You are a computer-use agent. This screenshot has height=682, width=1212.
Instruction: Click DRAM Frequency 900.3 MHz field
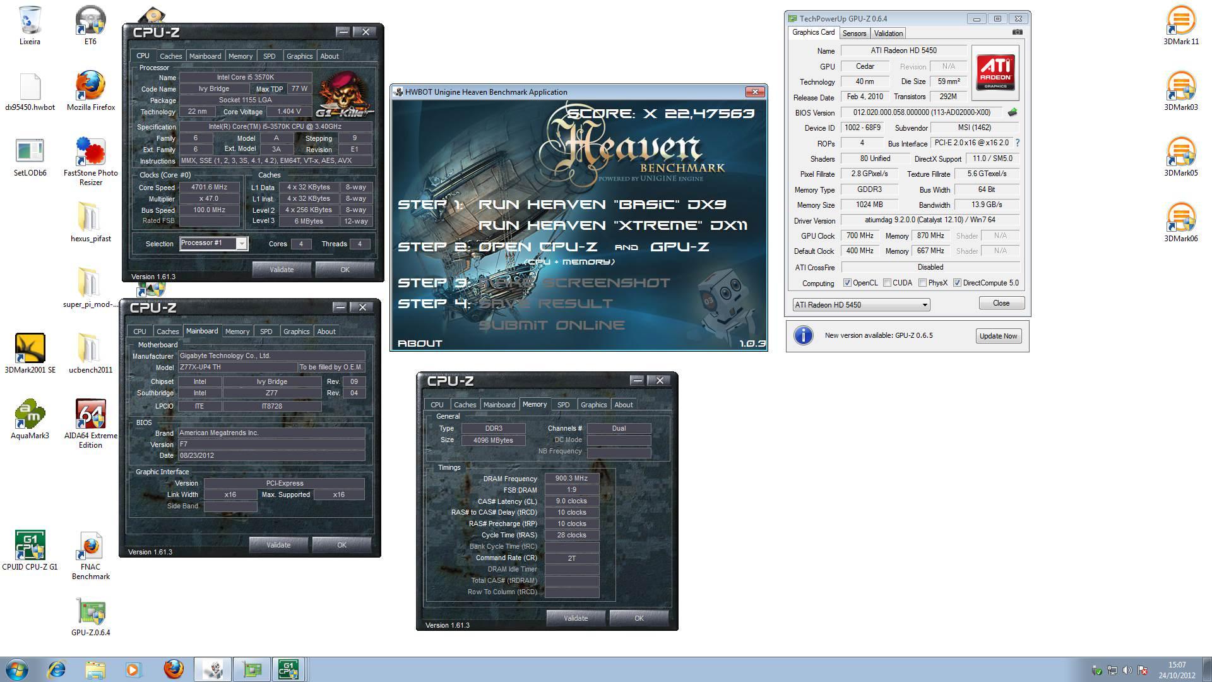572,479
